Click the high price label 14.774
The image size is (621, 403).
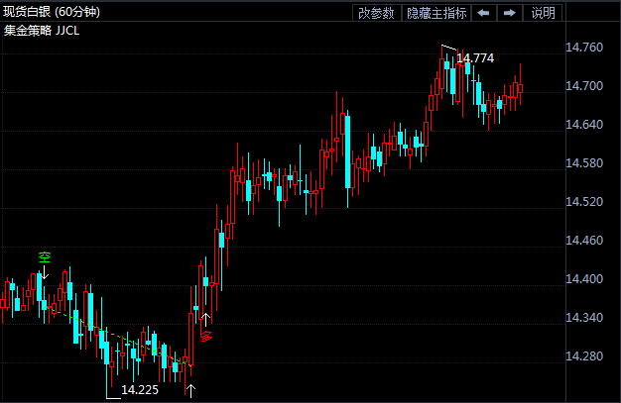tap(475, 58)
